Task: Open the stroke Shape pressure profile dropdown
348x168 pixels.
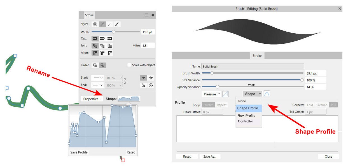Action: [x=129, y=99]
